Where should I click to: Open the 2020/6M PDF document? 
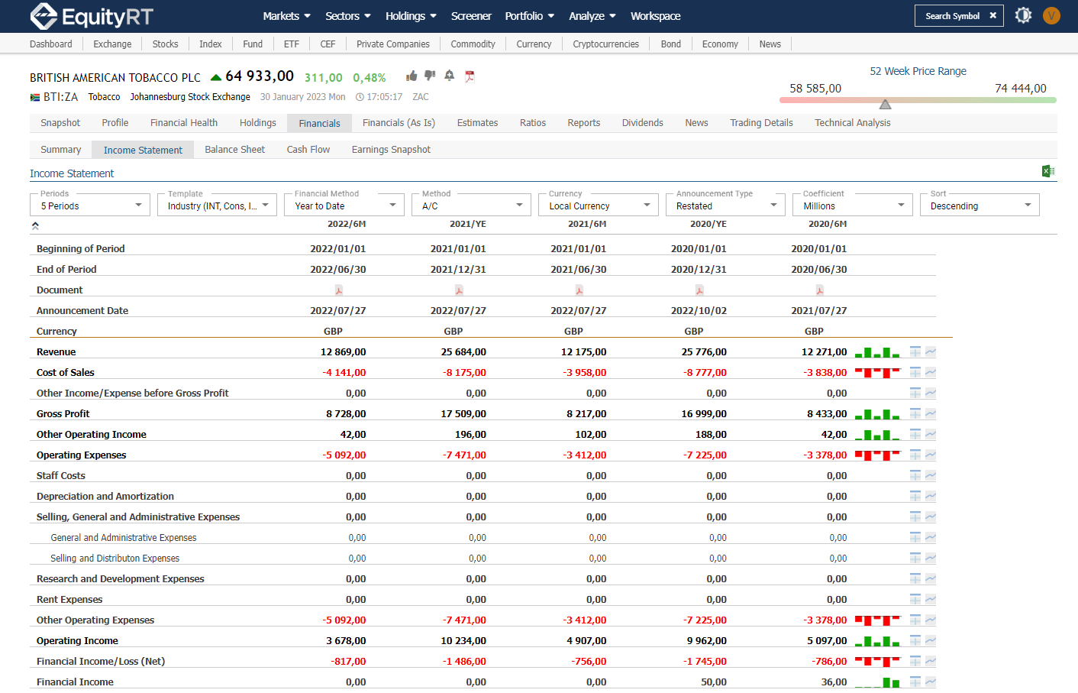click(x=820, y=290)
